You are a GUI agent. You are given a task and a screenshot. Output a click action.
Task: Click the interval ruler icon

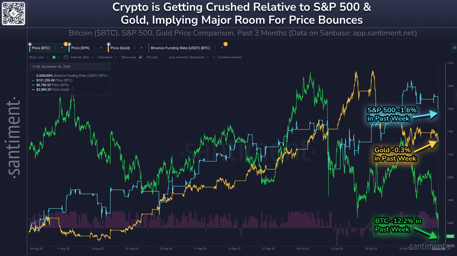click(x=66, y=57)
